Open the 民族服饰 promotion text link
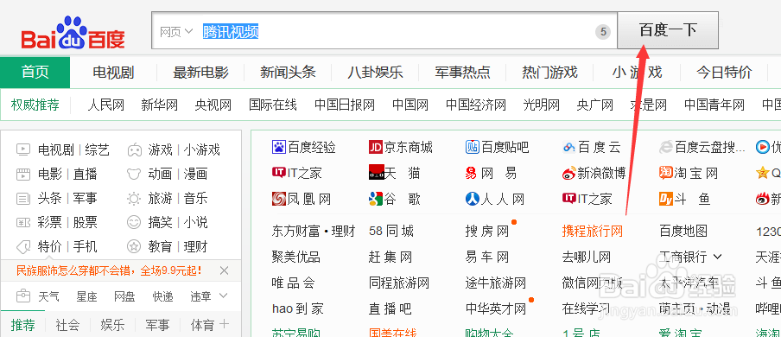The image size is (781, 337). 109,270
